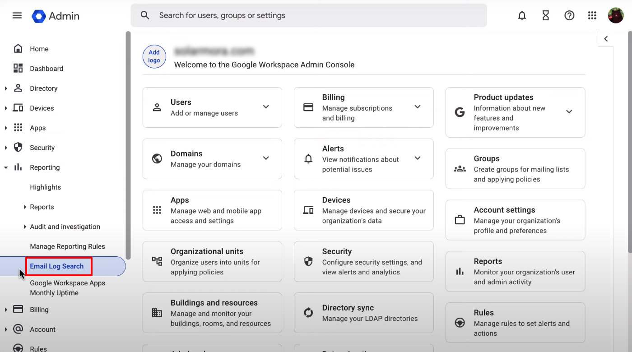Viewport: 632px width, 352px height.
Task: Click the Directory person icon in sidebar
Action: [18, 88]
